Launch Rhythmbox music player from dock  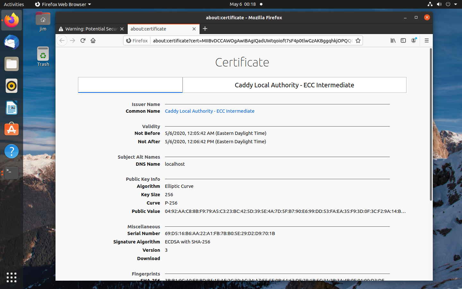click(12, 86)
